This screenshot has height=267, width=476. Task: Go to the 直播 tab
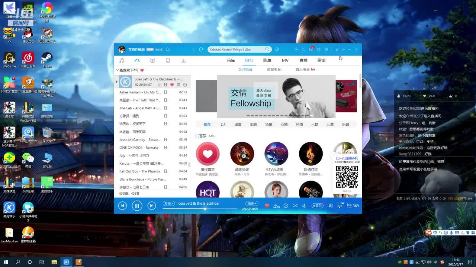303,60
